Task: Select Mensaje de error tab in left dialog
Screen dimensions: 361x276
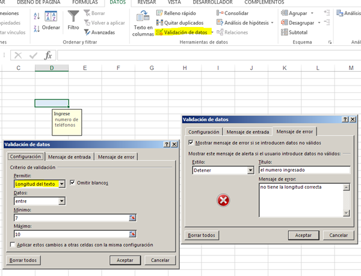Action: coord(116,157)
